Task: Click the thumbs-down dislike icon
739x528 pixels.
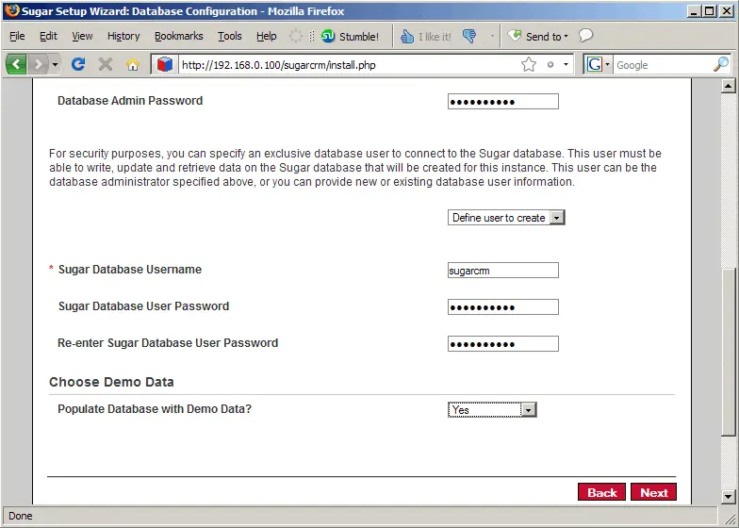Action: click(469, 36)
